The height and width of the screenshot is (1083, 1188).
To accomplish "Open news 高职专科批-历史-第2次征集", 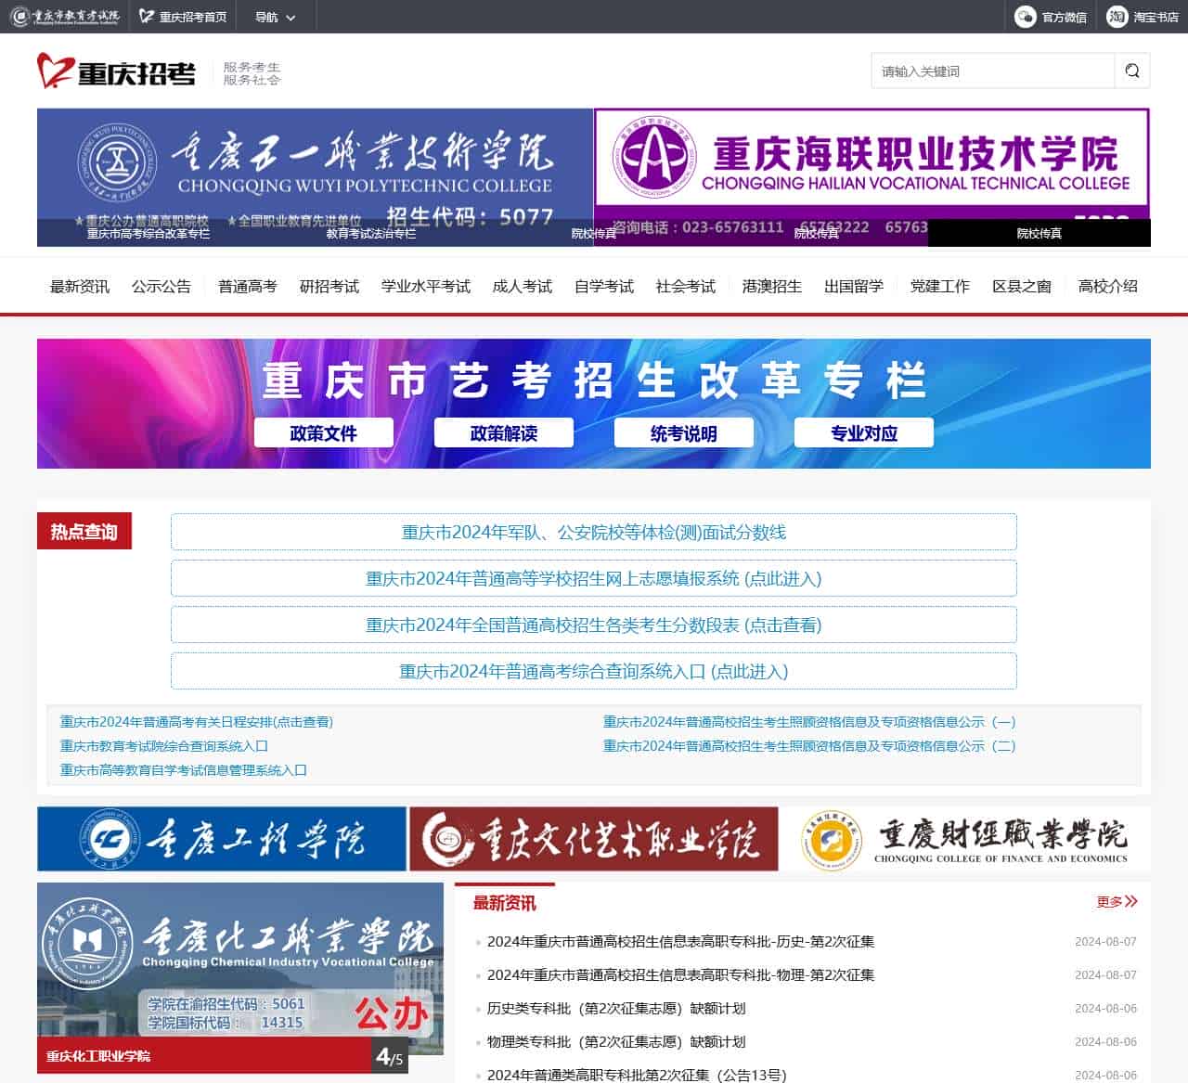I will [x=680, y=941].
